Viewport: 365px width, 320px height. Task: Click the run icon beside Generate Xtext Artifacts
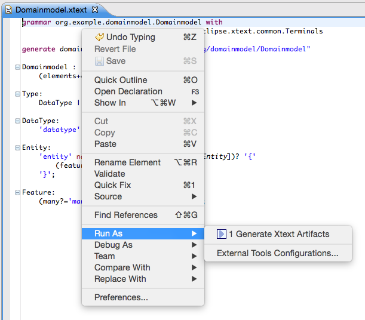coord(222,234)
